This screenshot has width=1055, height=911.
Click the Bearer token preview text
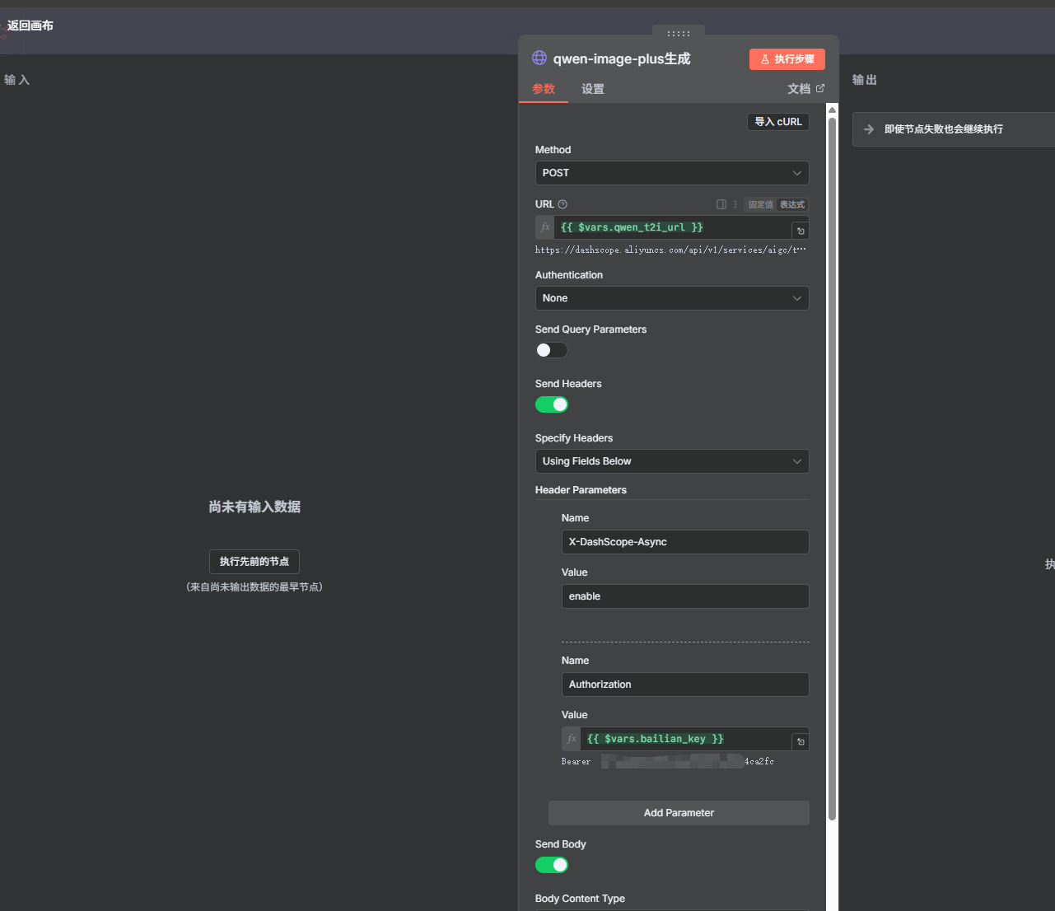click(x=668, y=762)
